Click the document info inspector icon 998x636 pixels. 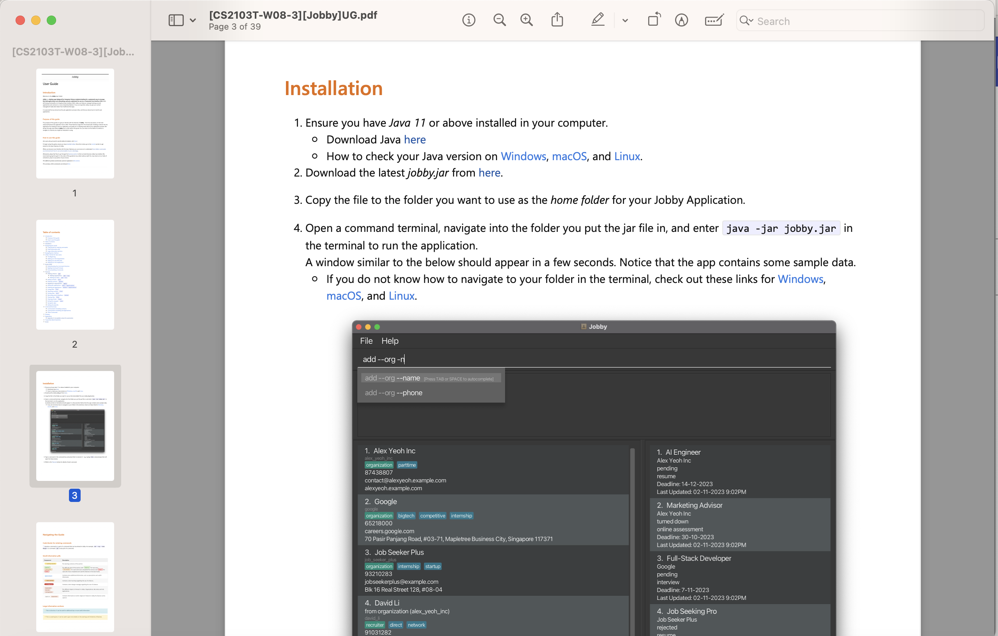point(468,20)
